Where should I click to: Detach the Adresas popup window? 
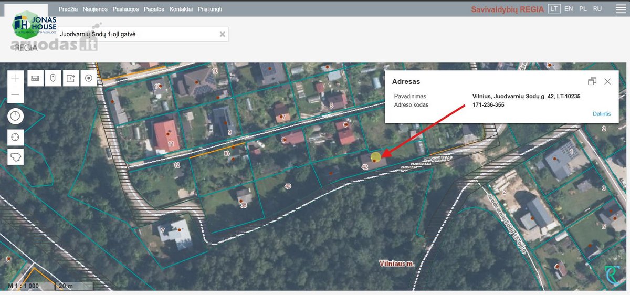click(x=592, y=81)
